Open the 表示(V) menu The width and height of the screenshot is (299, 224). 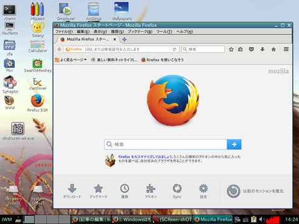tap(100, 32)
